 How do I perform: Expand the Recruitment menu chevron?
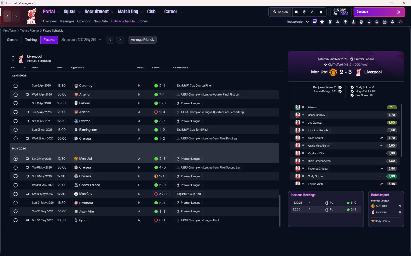point(112,12)
